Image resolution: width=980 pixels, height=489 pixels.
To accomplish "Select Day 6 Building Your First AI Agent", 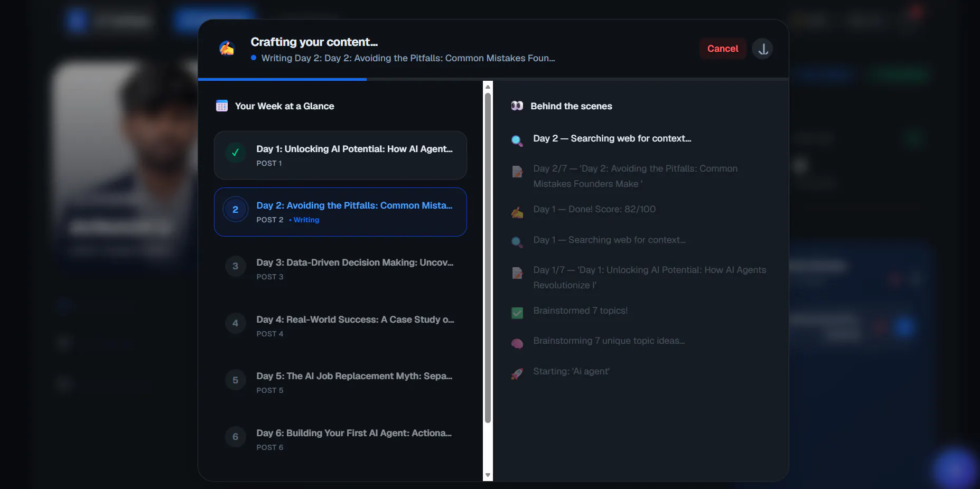I will [340, 439].
